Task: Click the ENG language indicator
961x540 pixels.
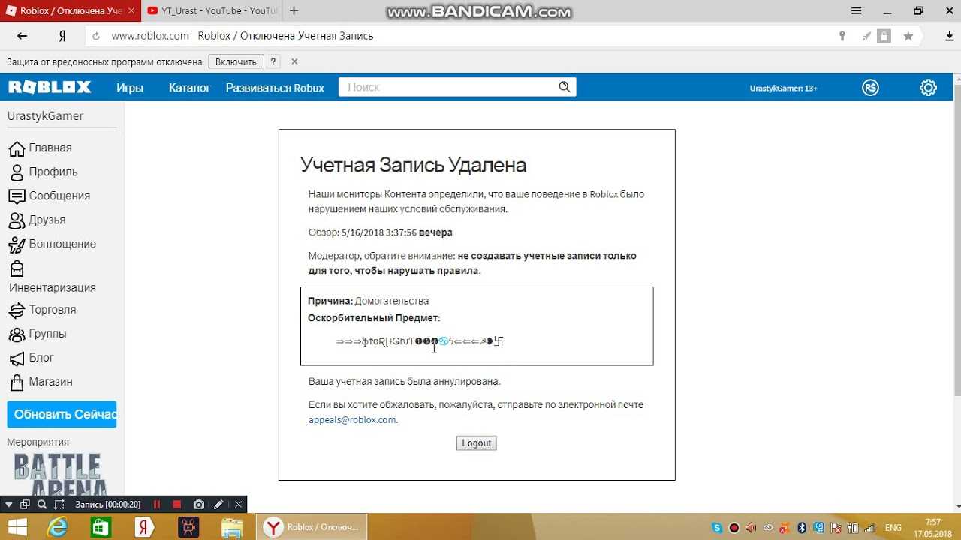Action: (893, 528)
